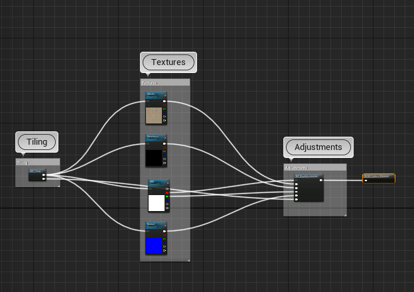Click white-thumbnail node's connected green pin
This screenshot has height=292, width=414.
click(167, 196)
